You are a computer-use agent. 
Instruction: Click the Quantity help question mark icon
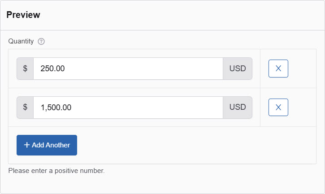[41, 42]
